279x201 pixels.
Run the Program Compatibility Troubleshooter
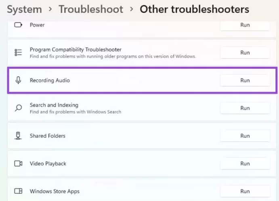click(x=245, y=53)
